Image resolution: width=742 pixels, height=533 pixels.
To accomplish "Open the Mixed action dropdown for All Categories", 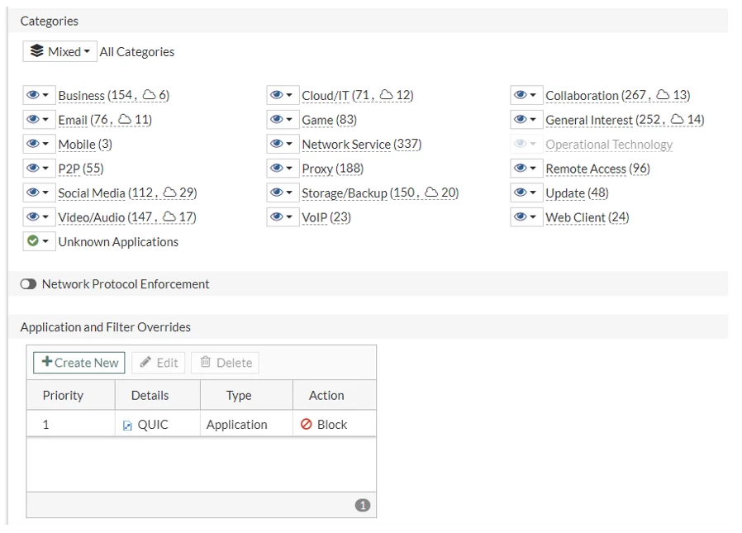I will (59, 51).
